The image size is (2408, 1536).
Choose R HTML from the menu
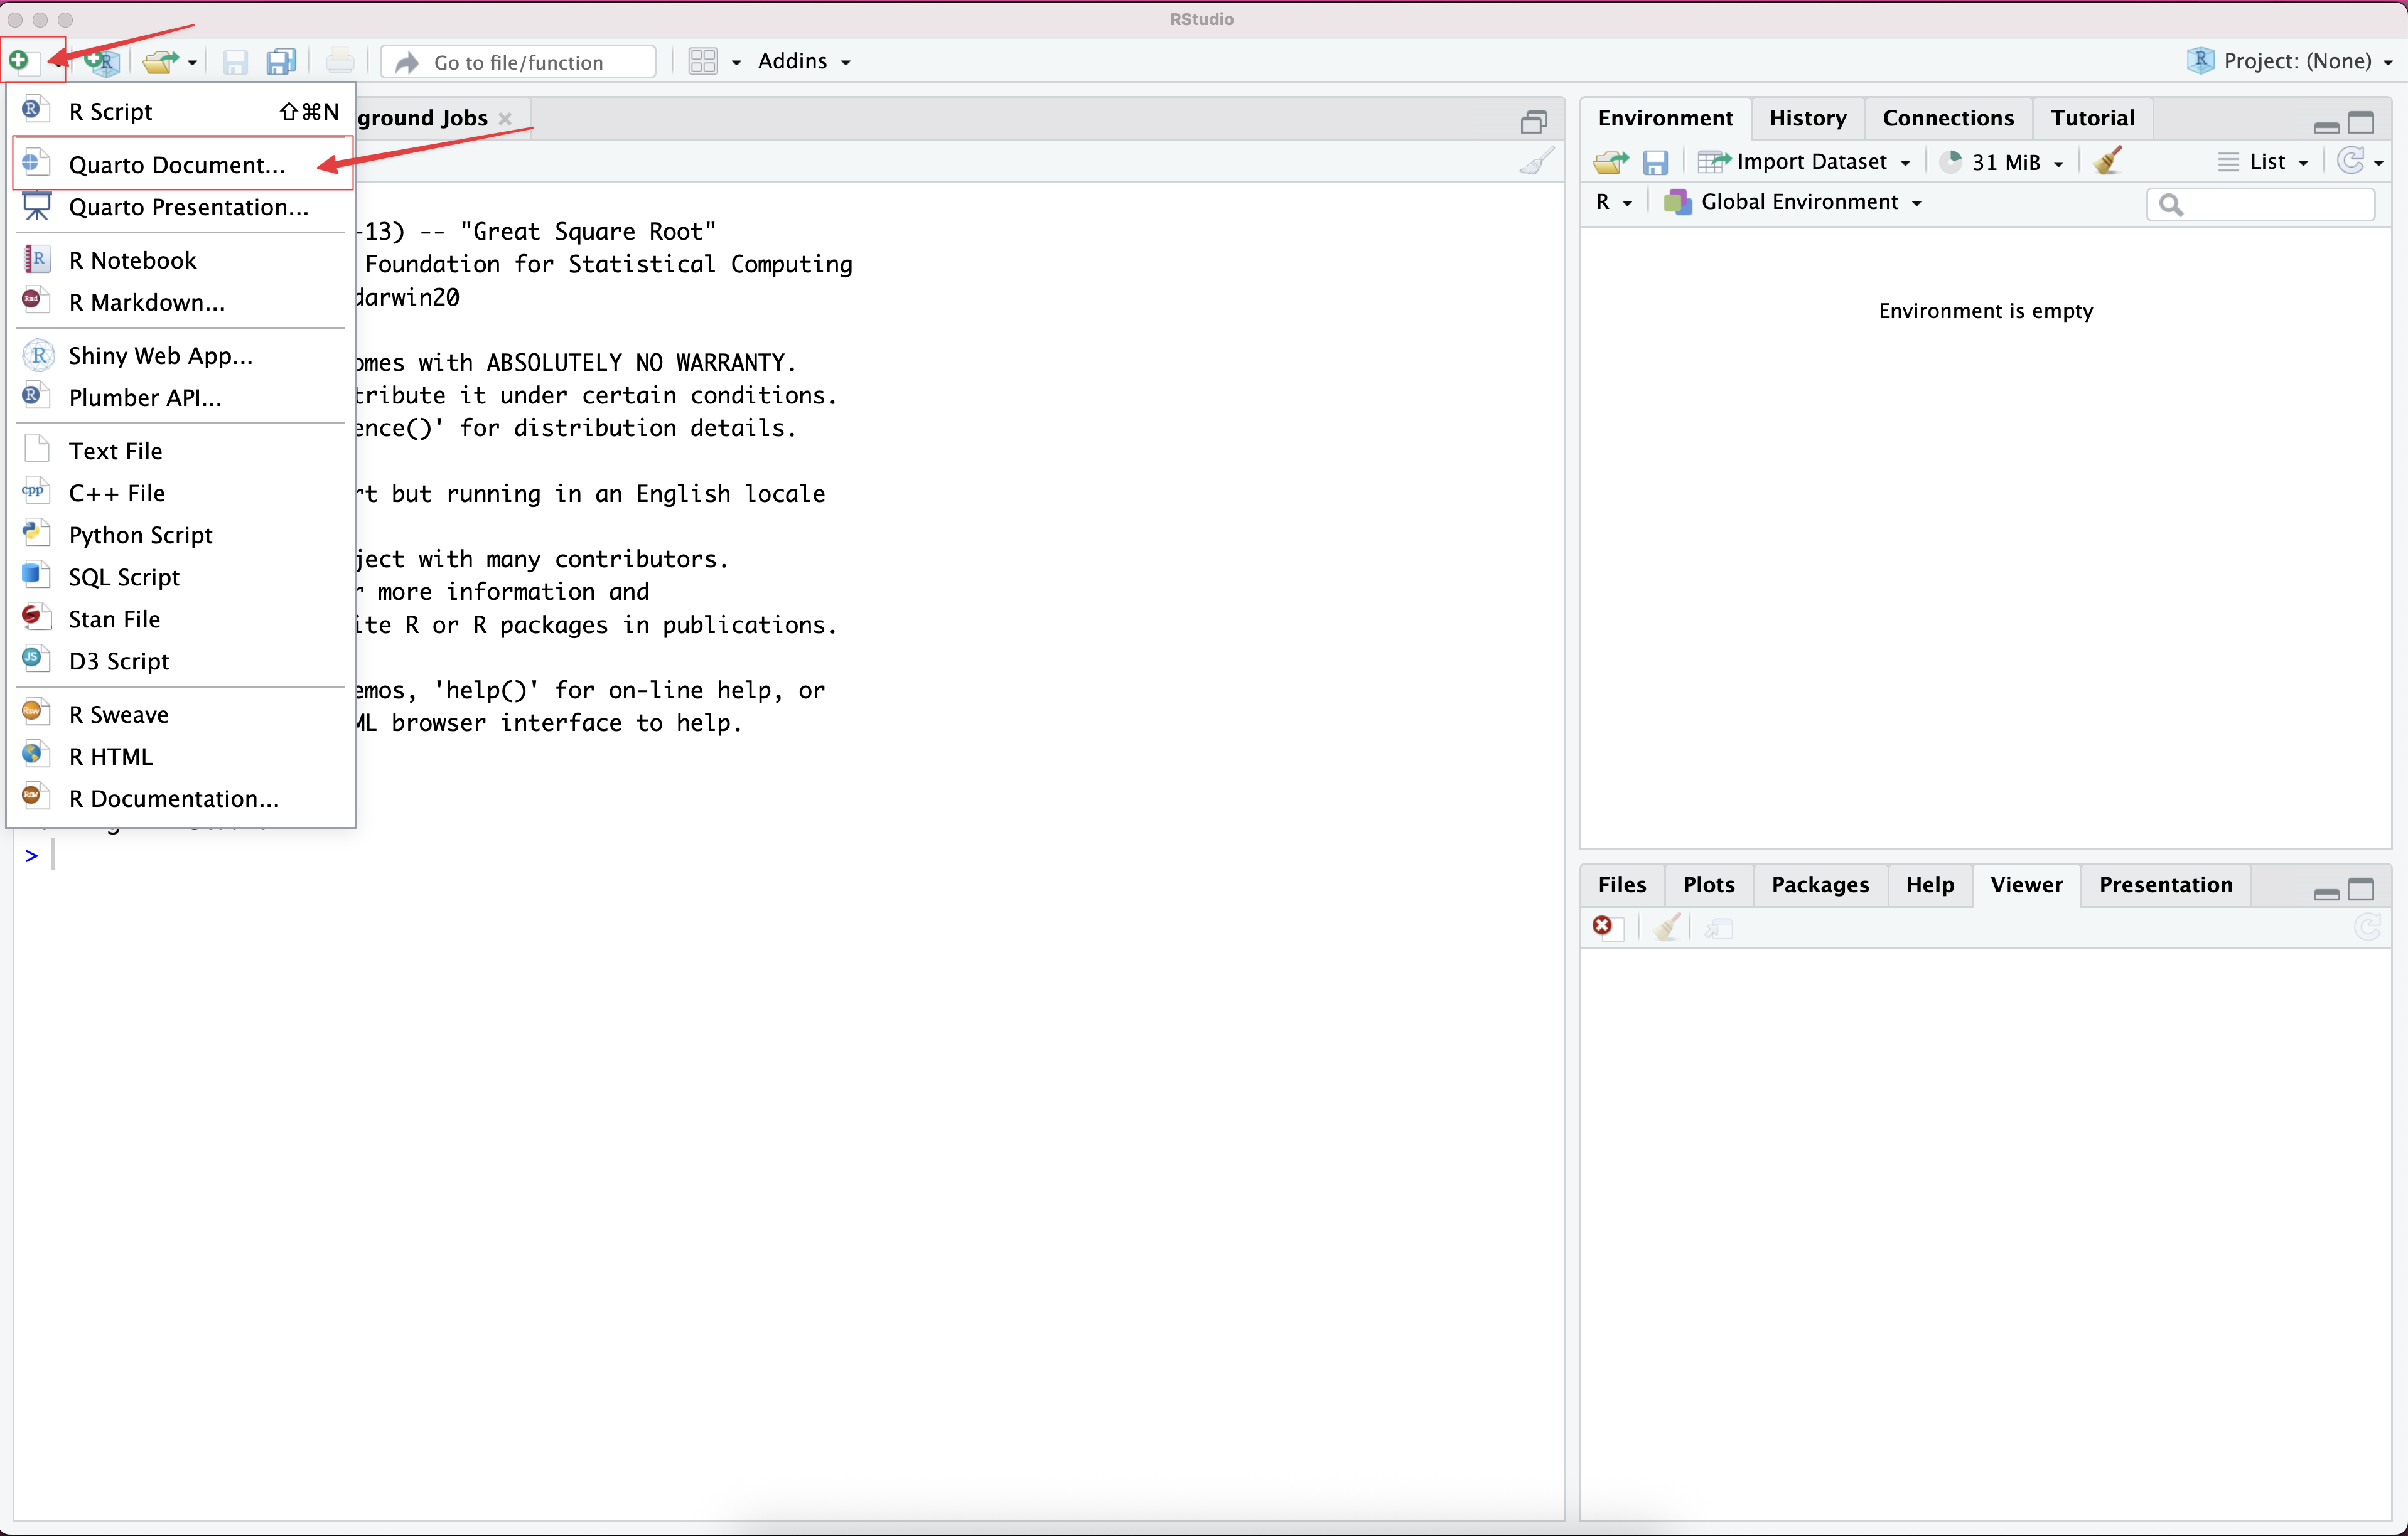pyautogui.click(x=181, y=757)
